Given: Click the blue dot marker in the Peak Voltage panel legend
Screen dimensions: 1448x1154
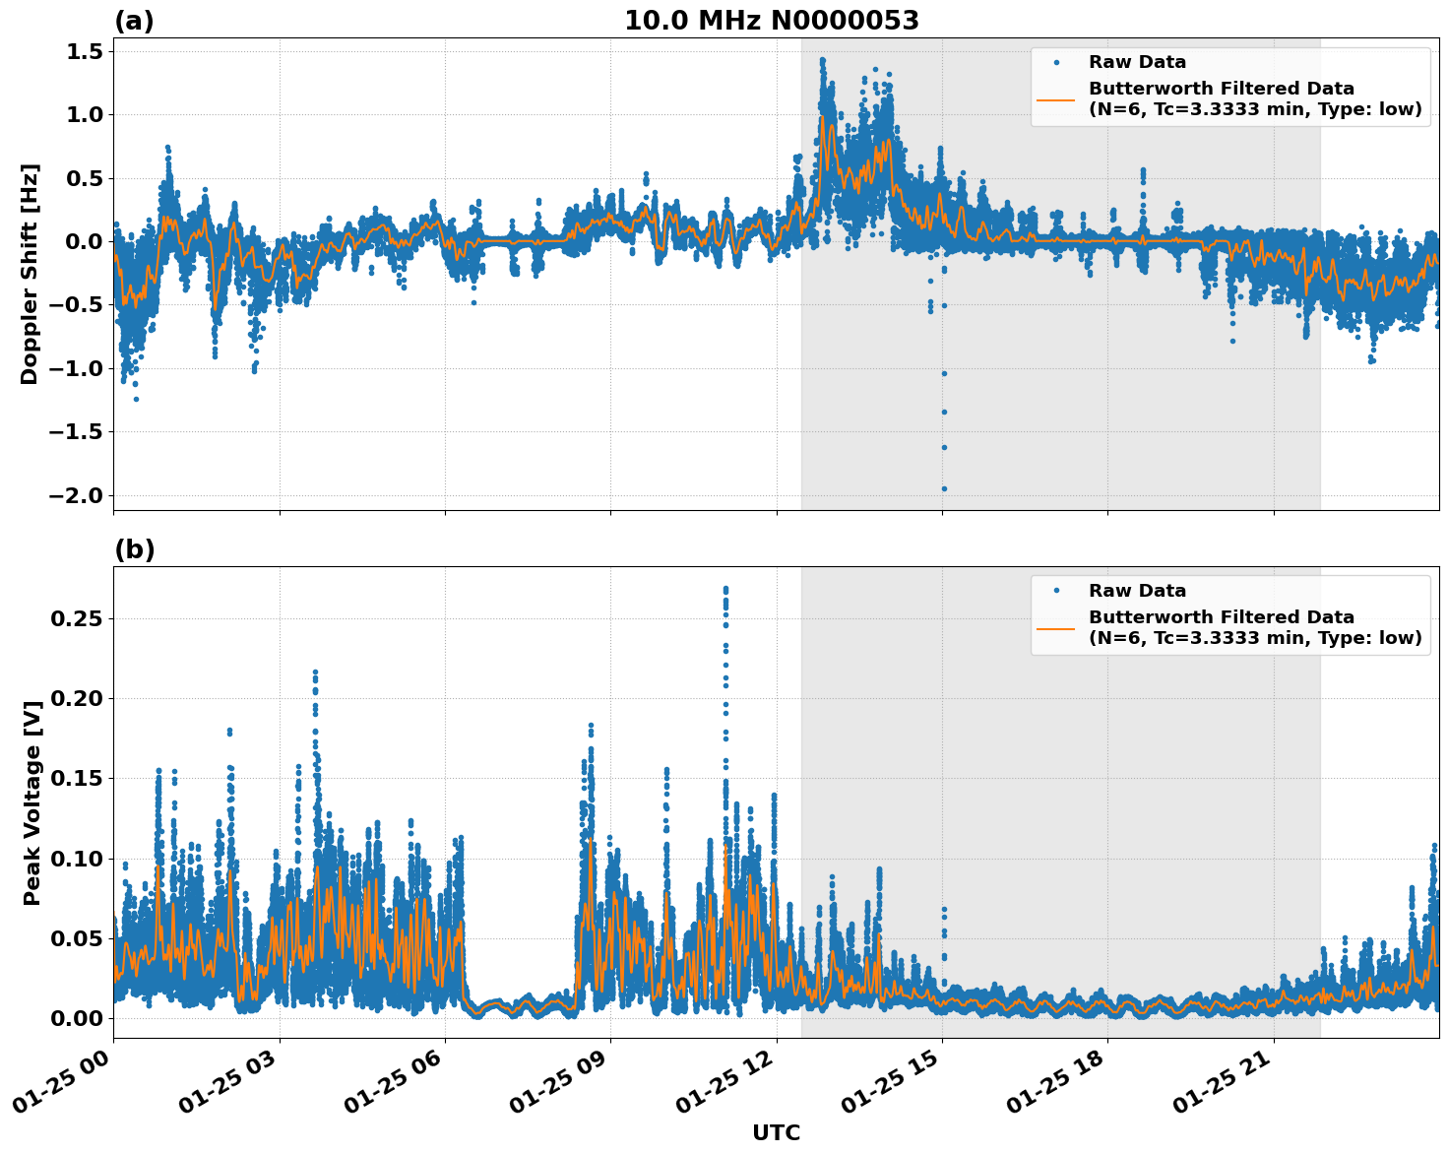Looking at the screenshot, I should coord(1056,591).
